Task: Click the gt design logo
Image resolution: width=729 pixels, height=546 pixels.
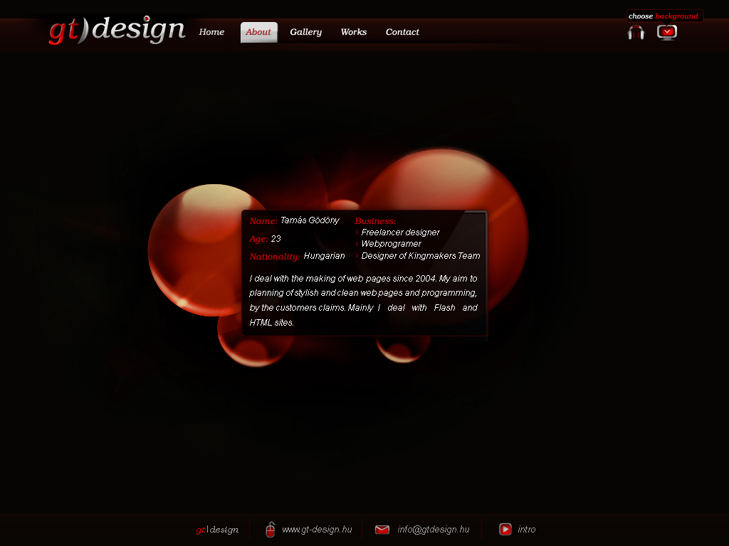Action: pos(117,30)
